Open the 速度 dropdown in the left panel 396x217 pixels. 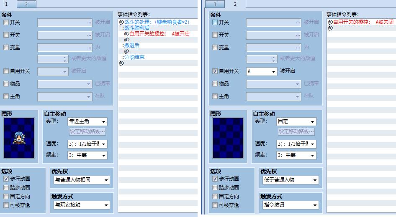pyautogui.click(x=87, y=144)
